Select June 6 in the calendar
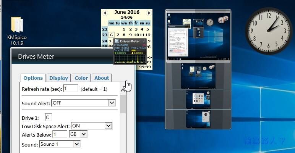This screenshot has height=153, width=295. pos(111,35)
